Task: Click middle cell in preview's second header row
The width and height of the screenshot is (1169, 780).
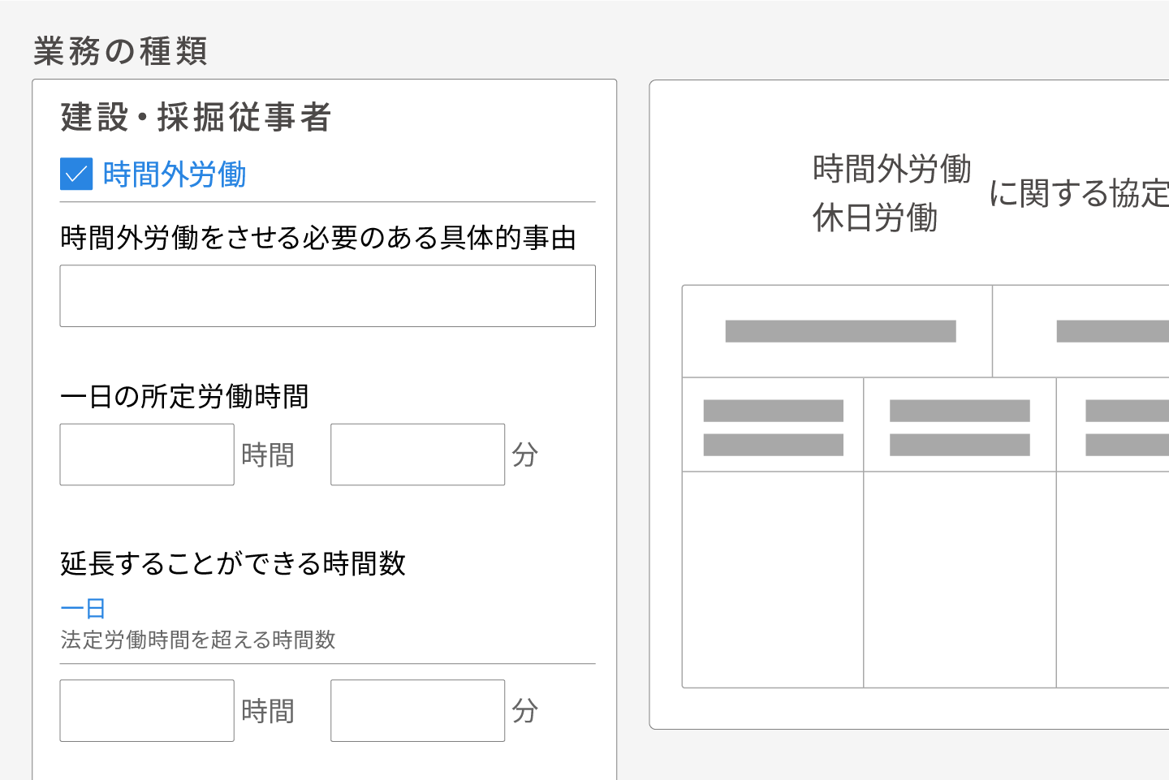Action: (x=960, y=424)
